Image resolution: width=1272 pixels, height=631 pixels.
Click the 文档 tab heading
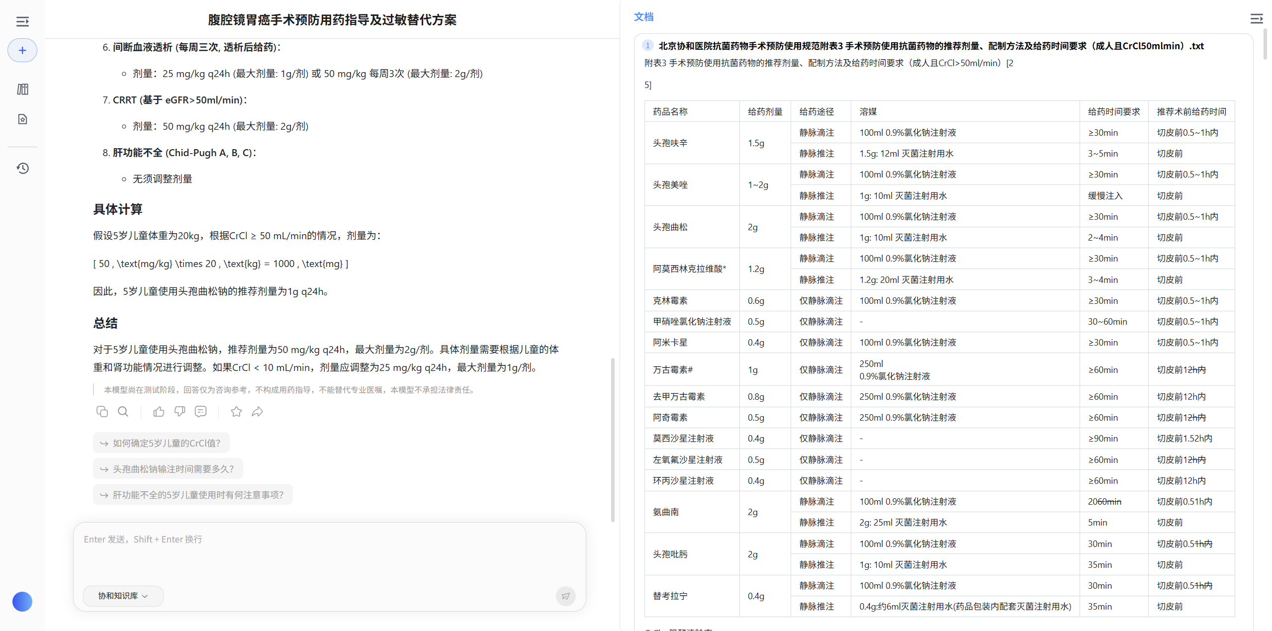(x=643, y=17)
